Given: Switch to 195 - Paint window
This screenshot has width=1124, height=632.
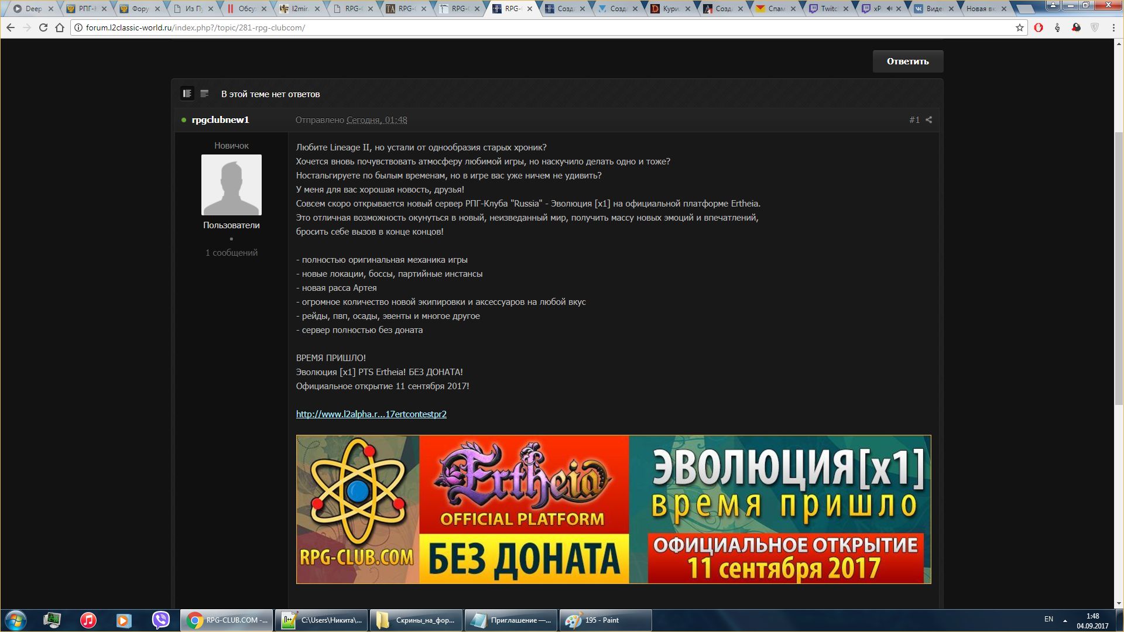Looking at the screenshot, I should tap(606, 620).
